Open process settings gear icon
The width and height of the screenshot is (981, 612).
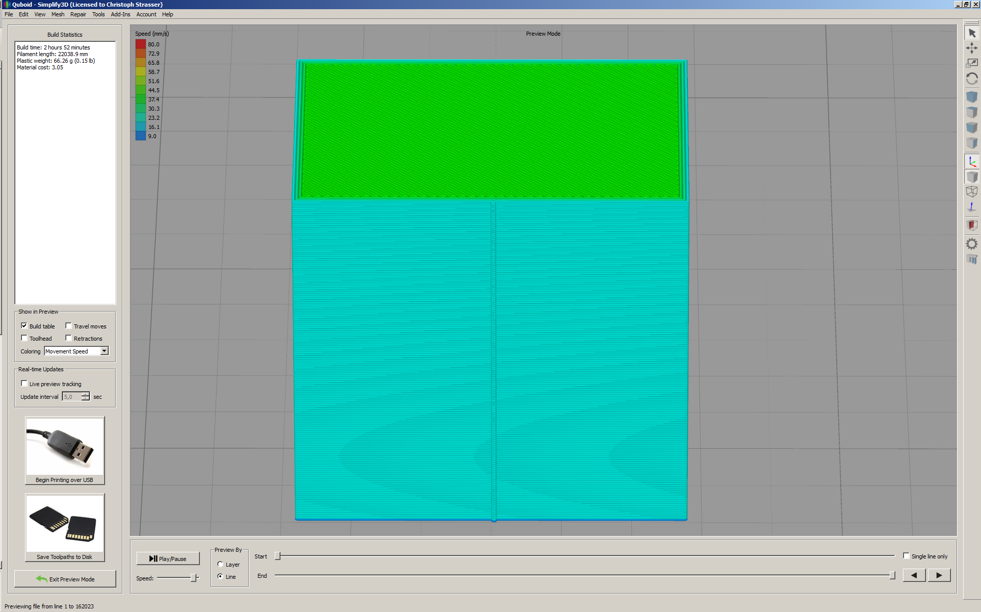tap(972, 244)
